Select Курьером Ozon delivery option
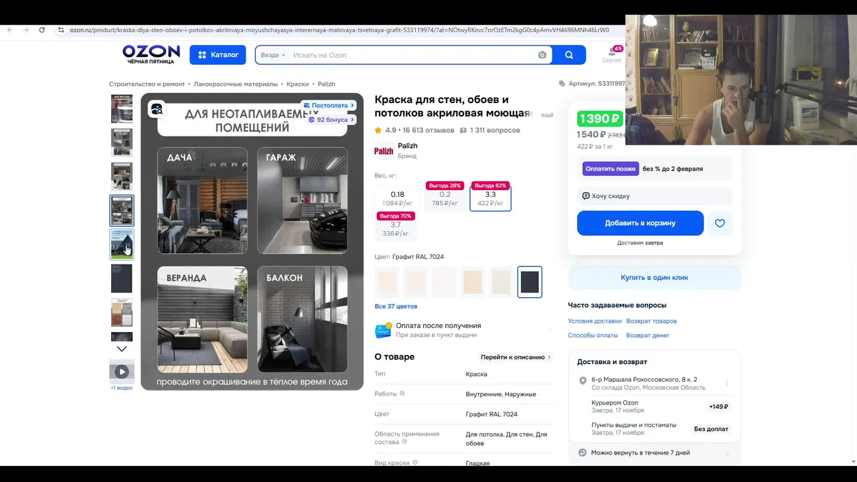This screenshot has width=857, height=482. 654,406
